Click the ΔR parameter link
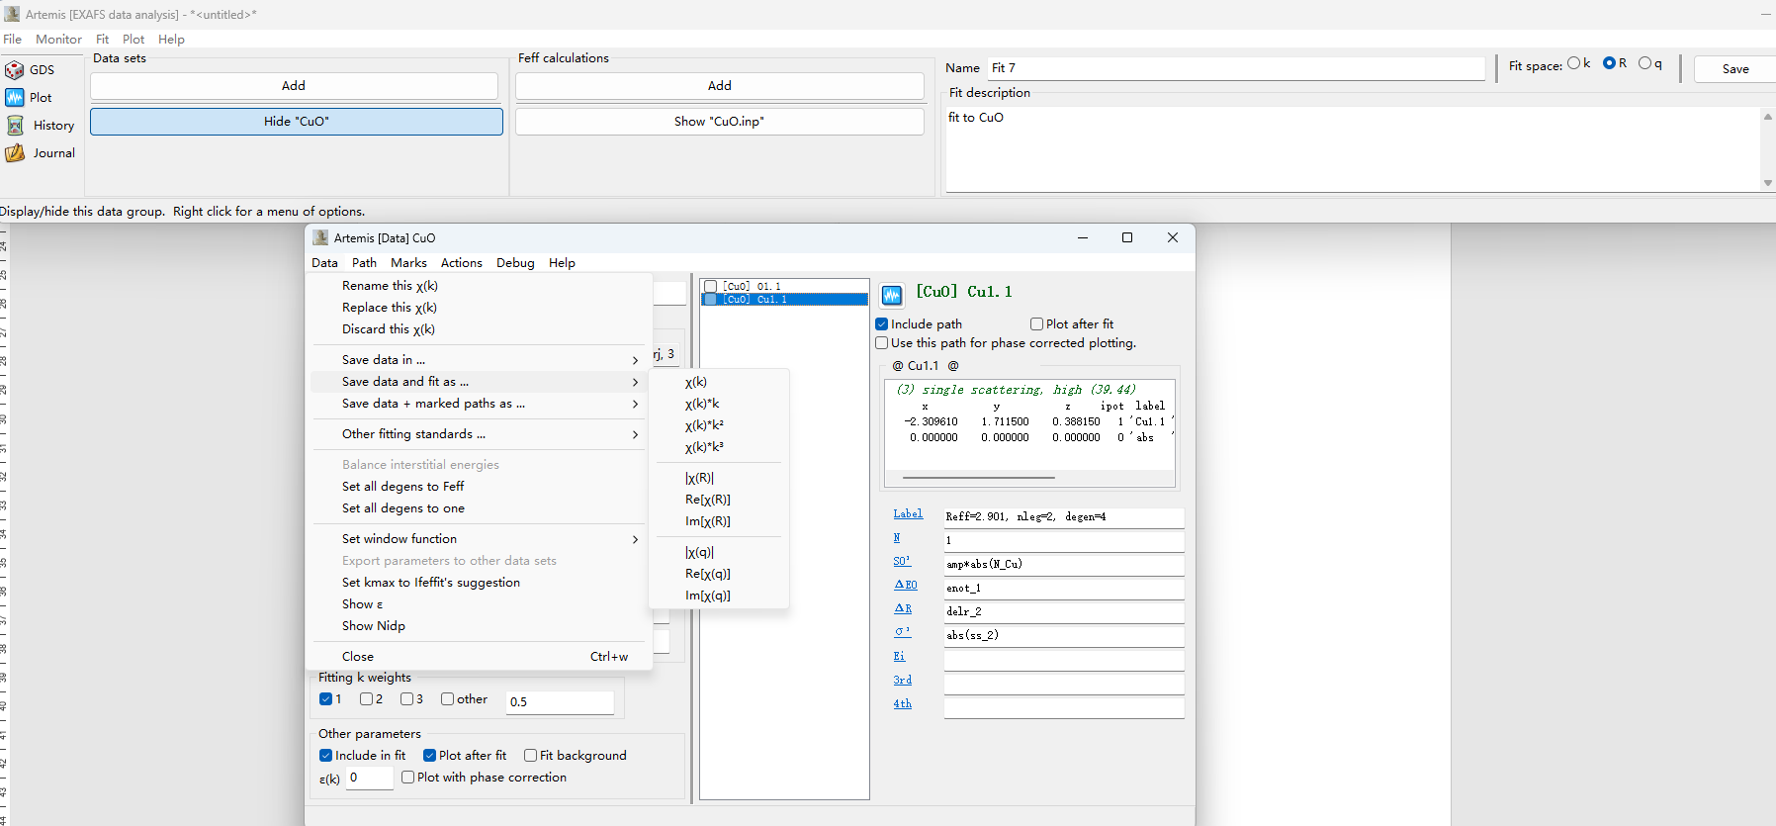1776x826 pixels. [x=903, y=608]
